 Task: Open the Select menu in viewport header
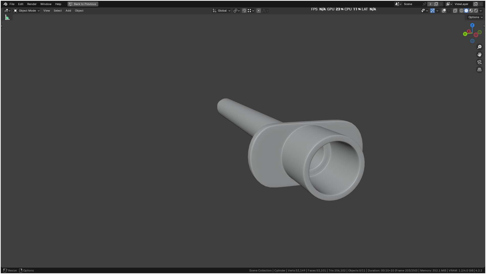point(58,11)
